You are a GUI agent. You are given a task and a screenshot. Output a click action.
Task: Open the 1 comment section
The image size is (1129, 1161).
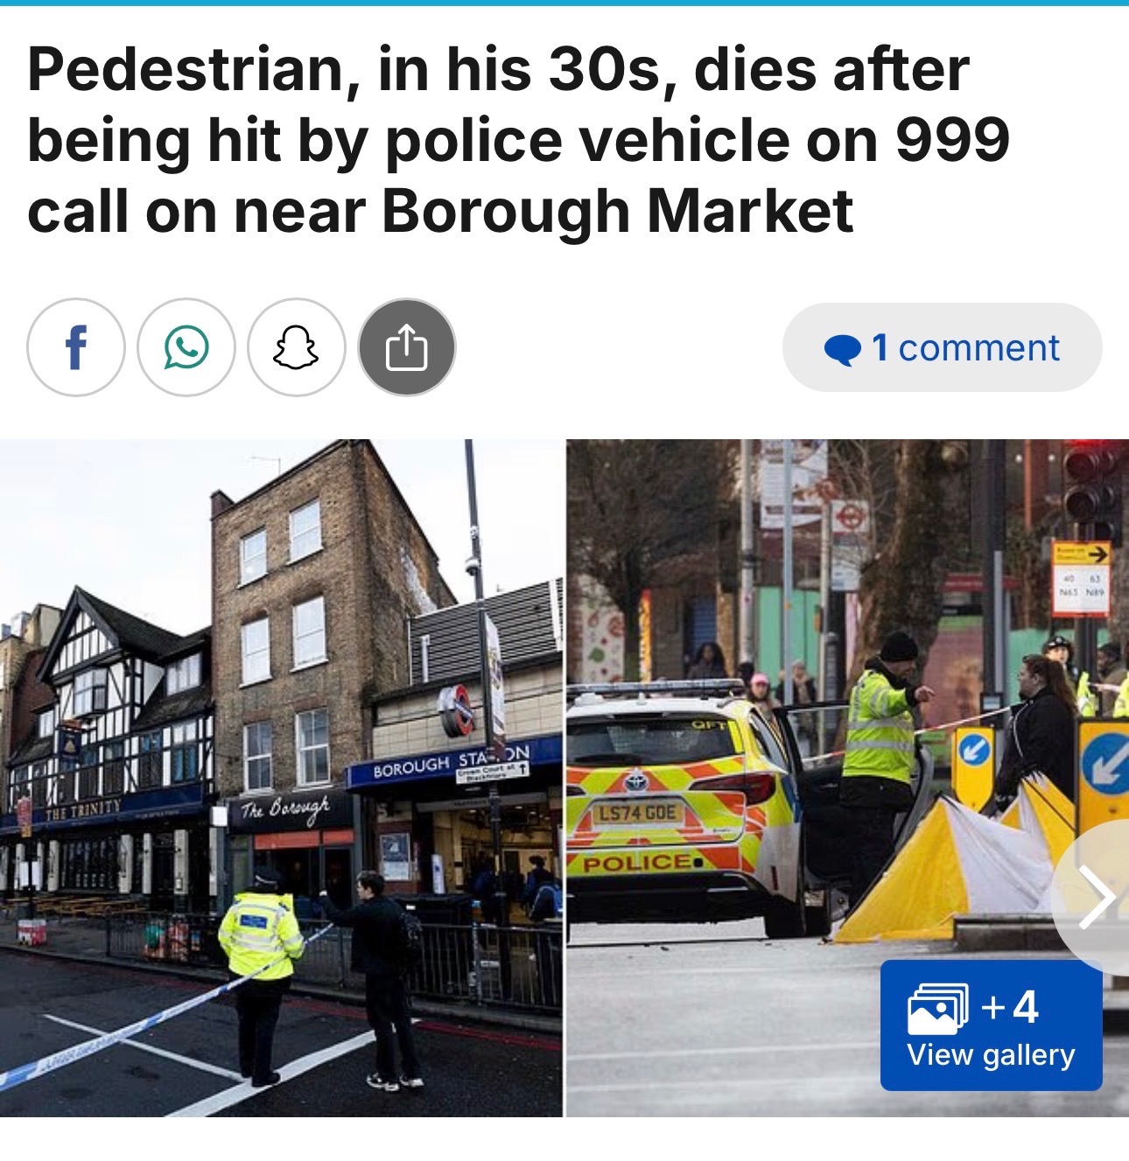pyautogui.click(x=942, y=347)
